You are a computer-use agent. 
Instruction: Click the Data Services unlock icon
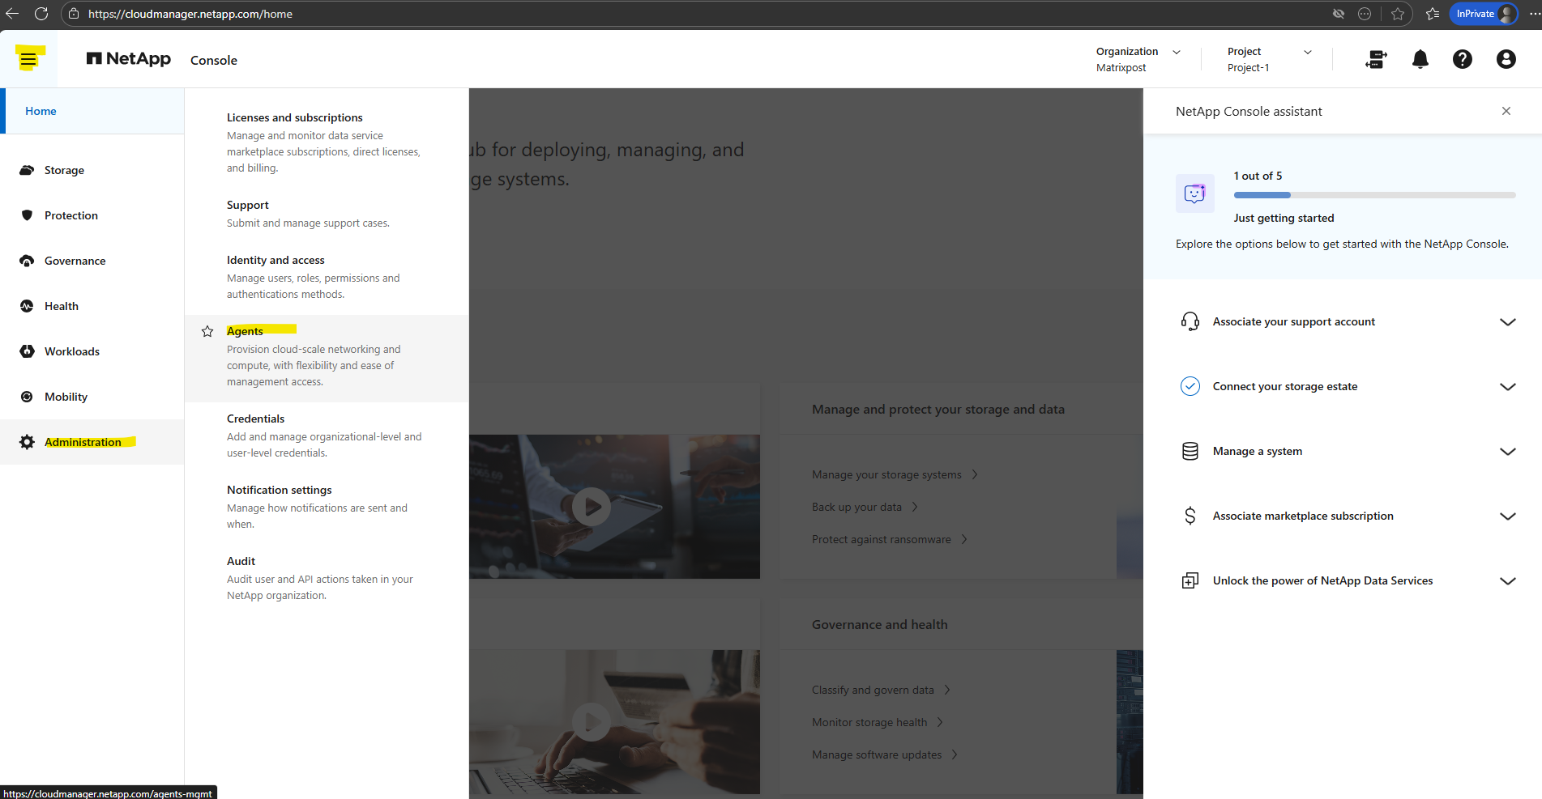pos(1190,580)
